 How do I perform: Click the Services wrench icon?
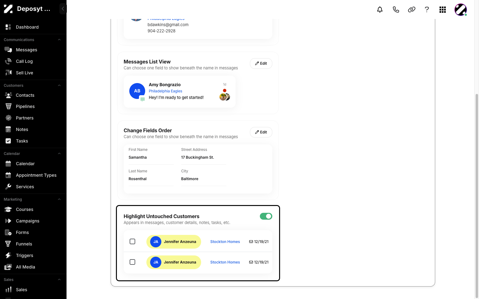coord(8,187)
